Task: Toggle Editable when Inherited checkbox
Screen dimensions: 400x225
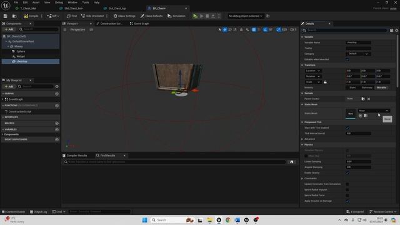Action: point(347,59)
